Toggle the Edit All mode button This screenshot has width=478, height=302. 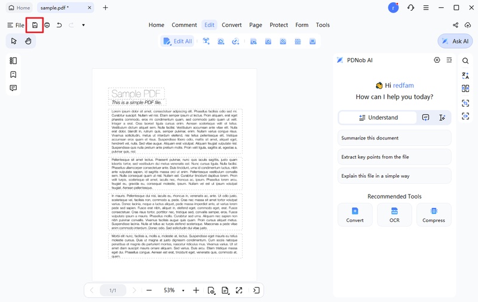(177, 41)
